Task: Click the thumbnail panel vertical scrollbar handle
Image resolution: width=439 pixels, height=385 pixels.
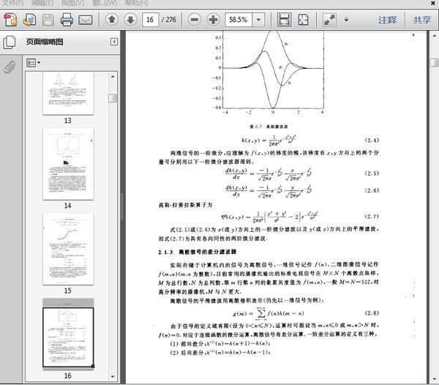Action: pyautogui.click(x=113, y=98)
